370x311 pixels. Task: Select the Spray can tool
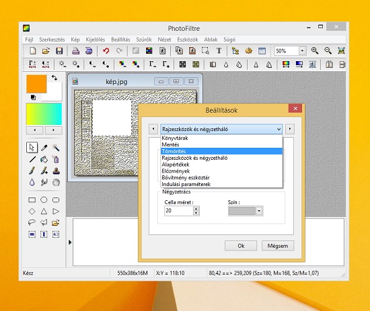(x=56, y=159)
